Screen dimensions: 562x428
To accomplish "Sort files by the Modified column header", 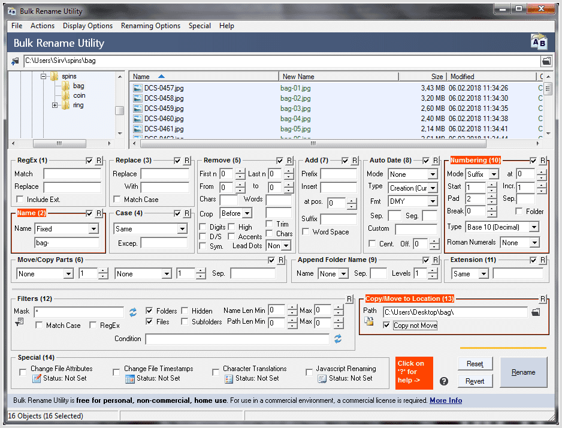I will (x=492, y=77).
